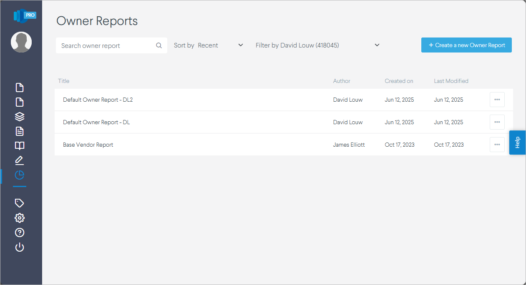Click the magnifier search icon

tap(159, 45)
